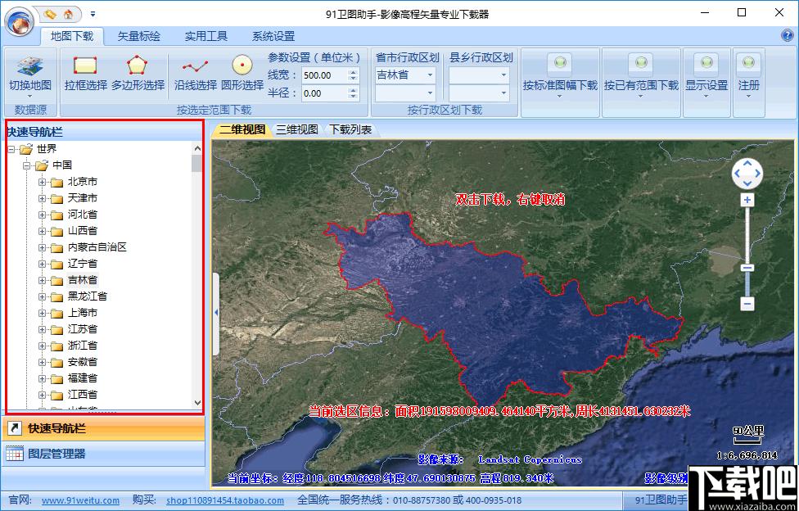Select 辽宁省 in the navigation tree
The height and width of the screenshot is (511, 799).
pos(82,263)
